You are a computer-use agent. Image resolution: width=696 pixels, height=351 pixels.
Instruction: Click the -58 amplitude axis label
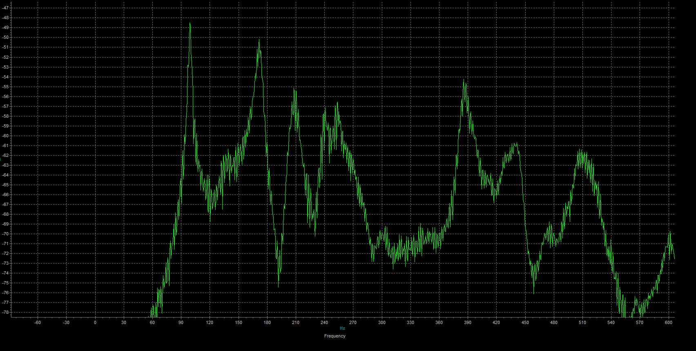point(6,116)
